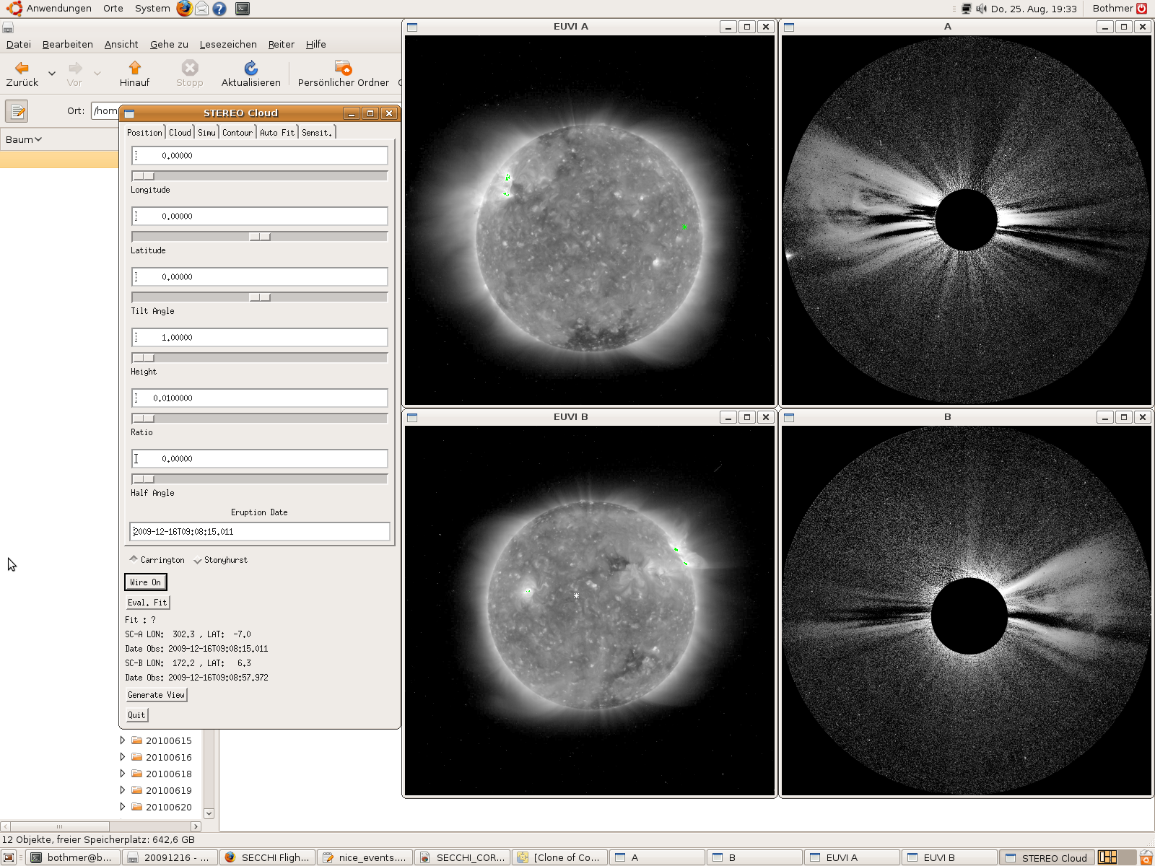This screenshot has width=1155, height=866.
Task: Click the Aktualisieren reload icon
Action: (250, 68)
